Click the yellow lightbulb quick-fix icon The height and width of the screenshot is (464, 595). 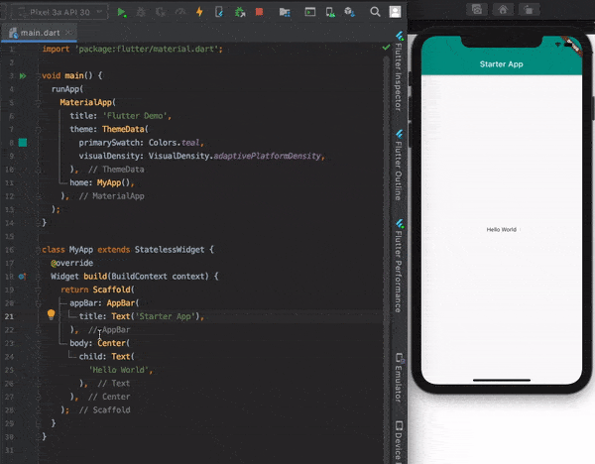pyautogui.click(x=52, y=314)
